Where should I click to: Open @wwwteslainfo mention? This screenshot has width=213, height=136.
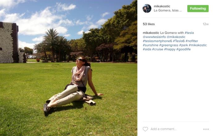click(x=154, y=37)
